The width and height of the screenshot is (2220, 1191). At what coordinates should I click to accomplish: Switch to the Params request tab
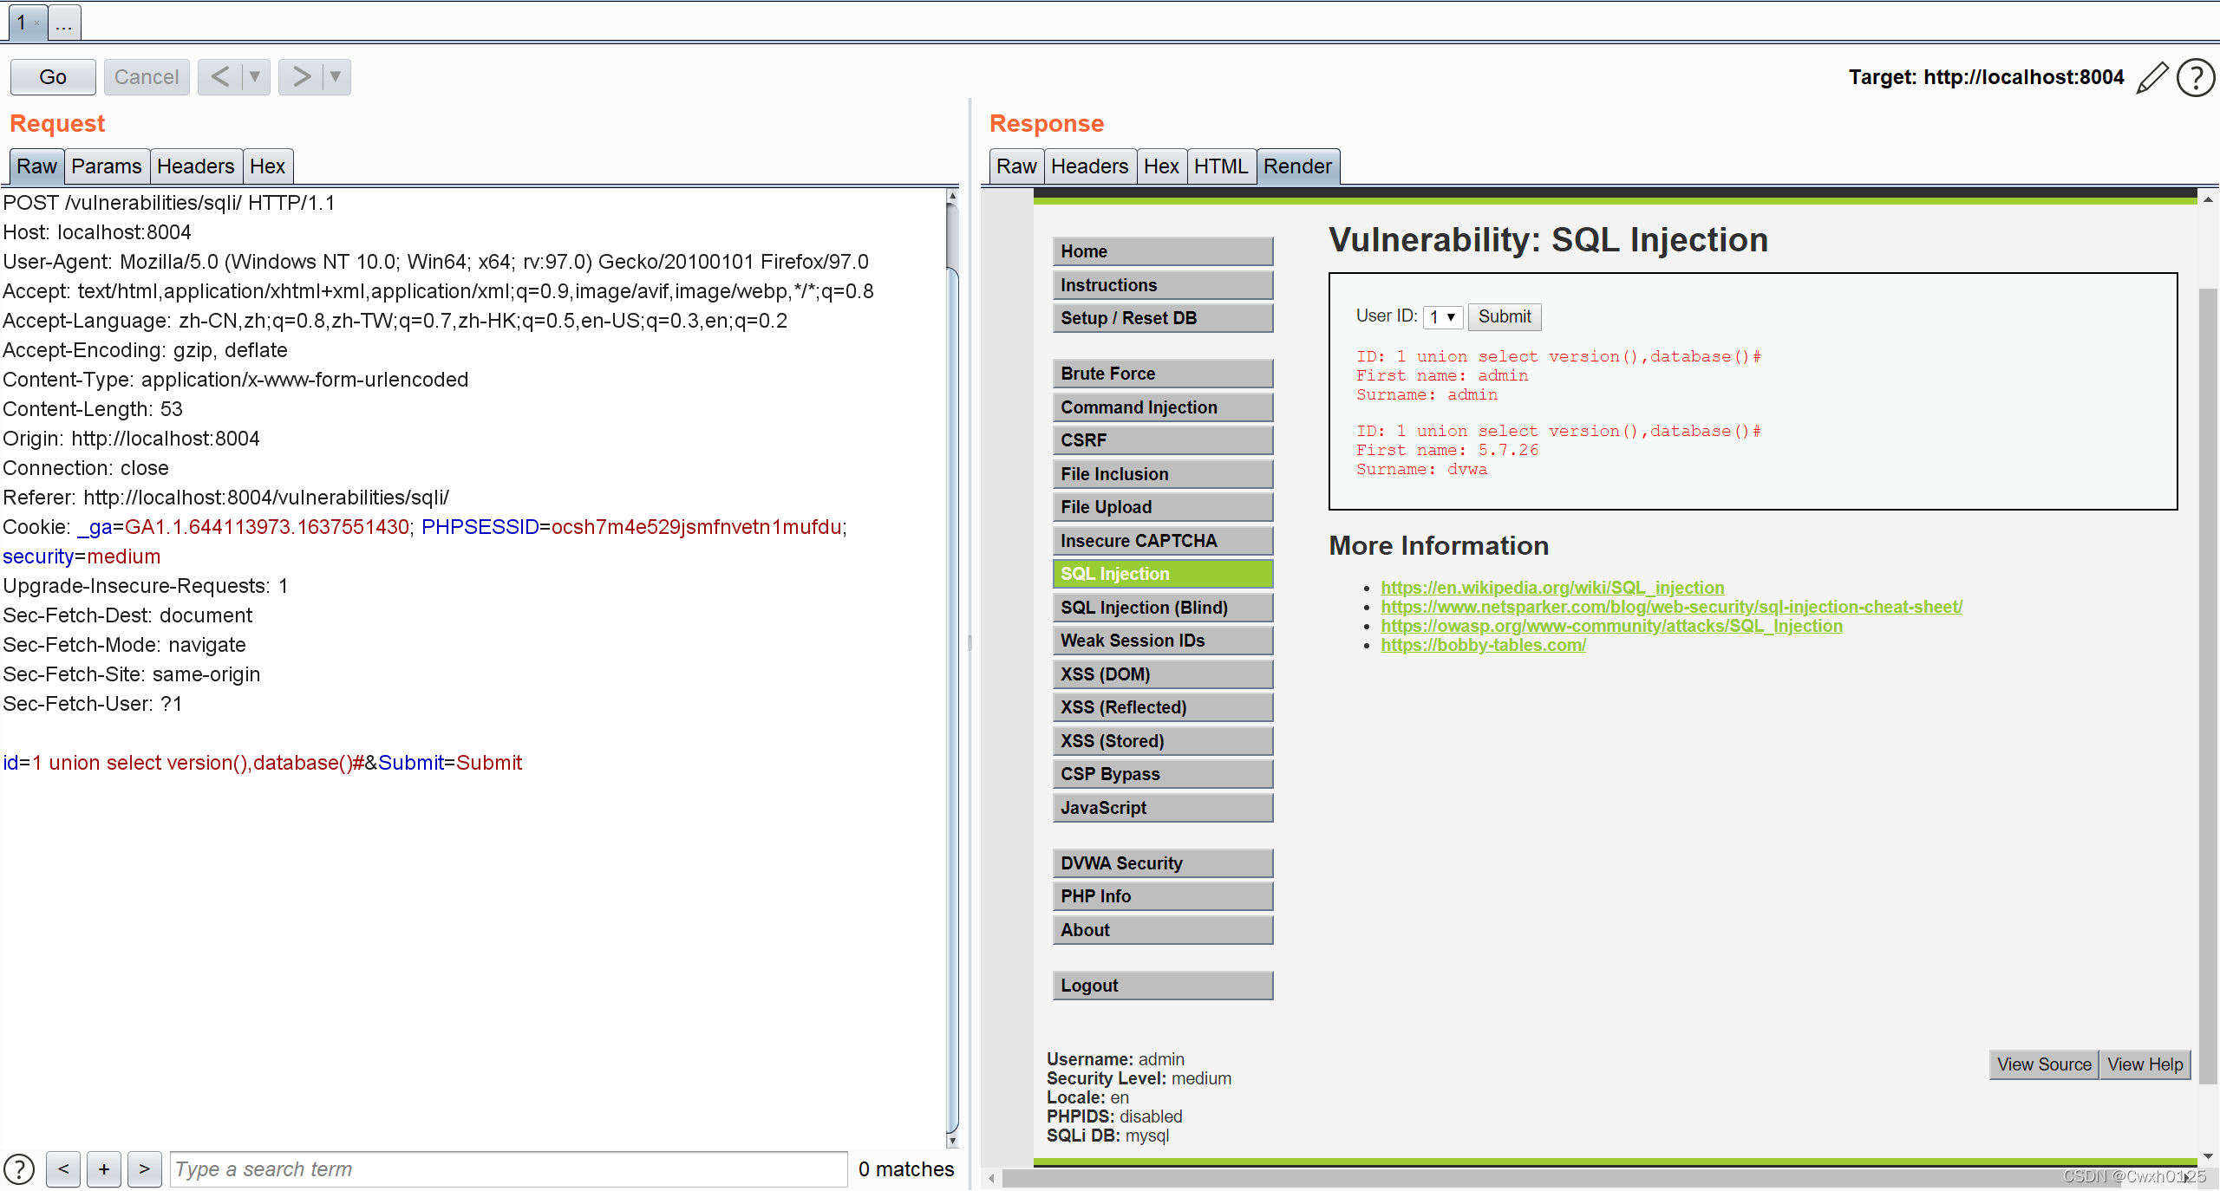[x=106, y=166]
